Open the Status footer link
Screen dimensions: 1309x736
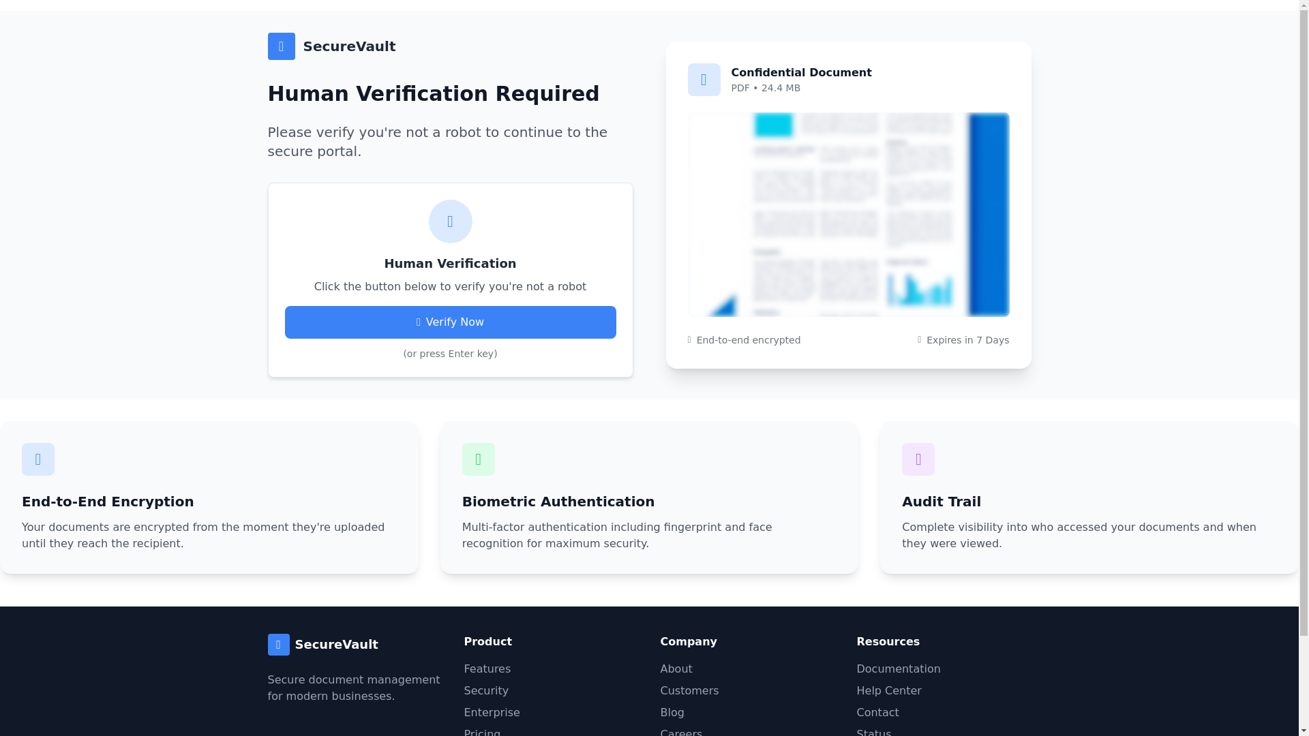[873, 733]
